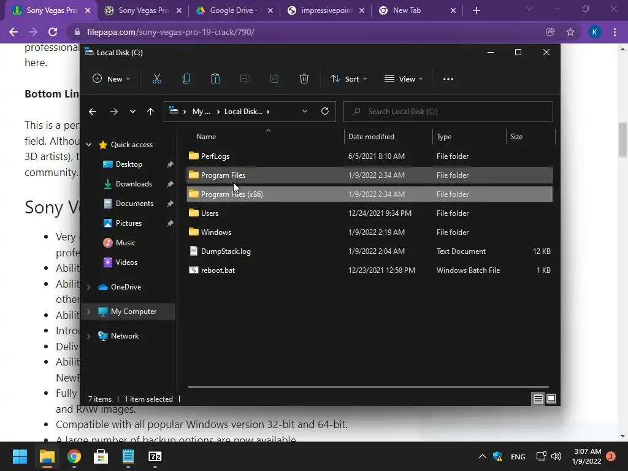The image size is (628, 471).
Task: Go up one folder level with arrow
Action: pos(150,112)
